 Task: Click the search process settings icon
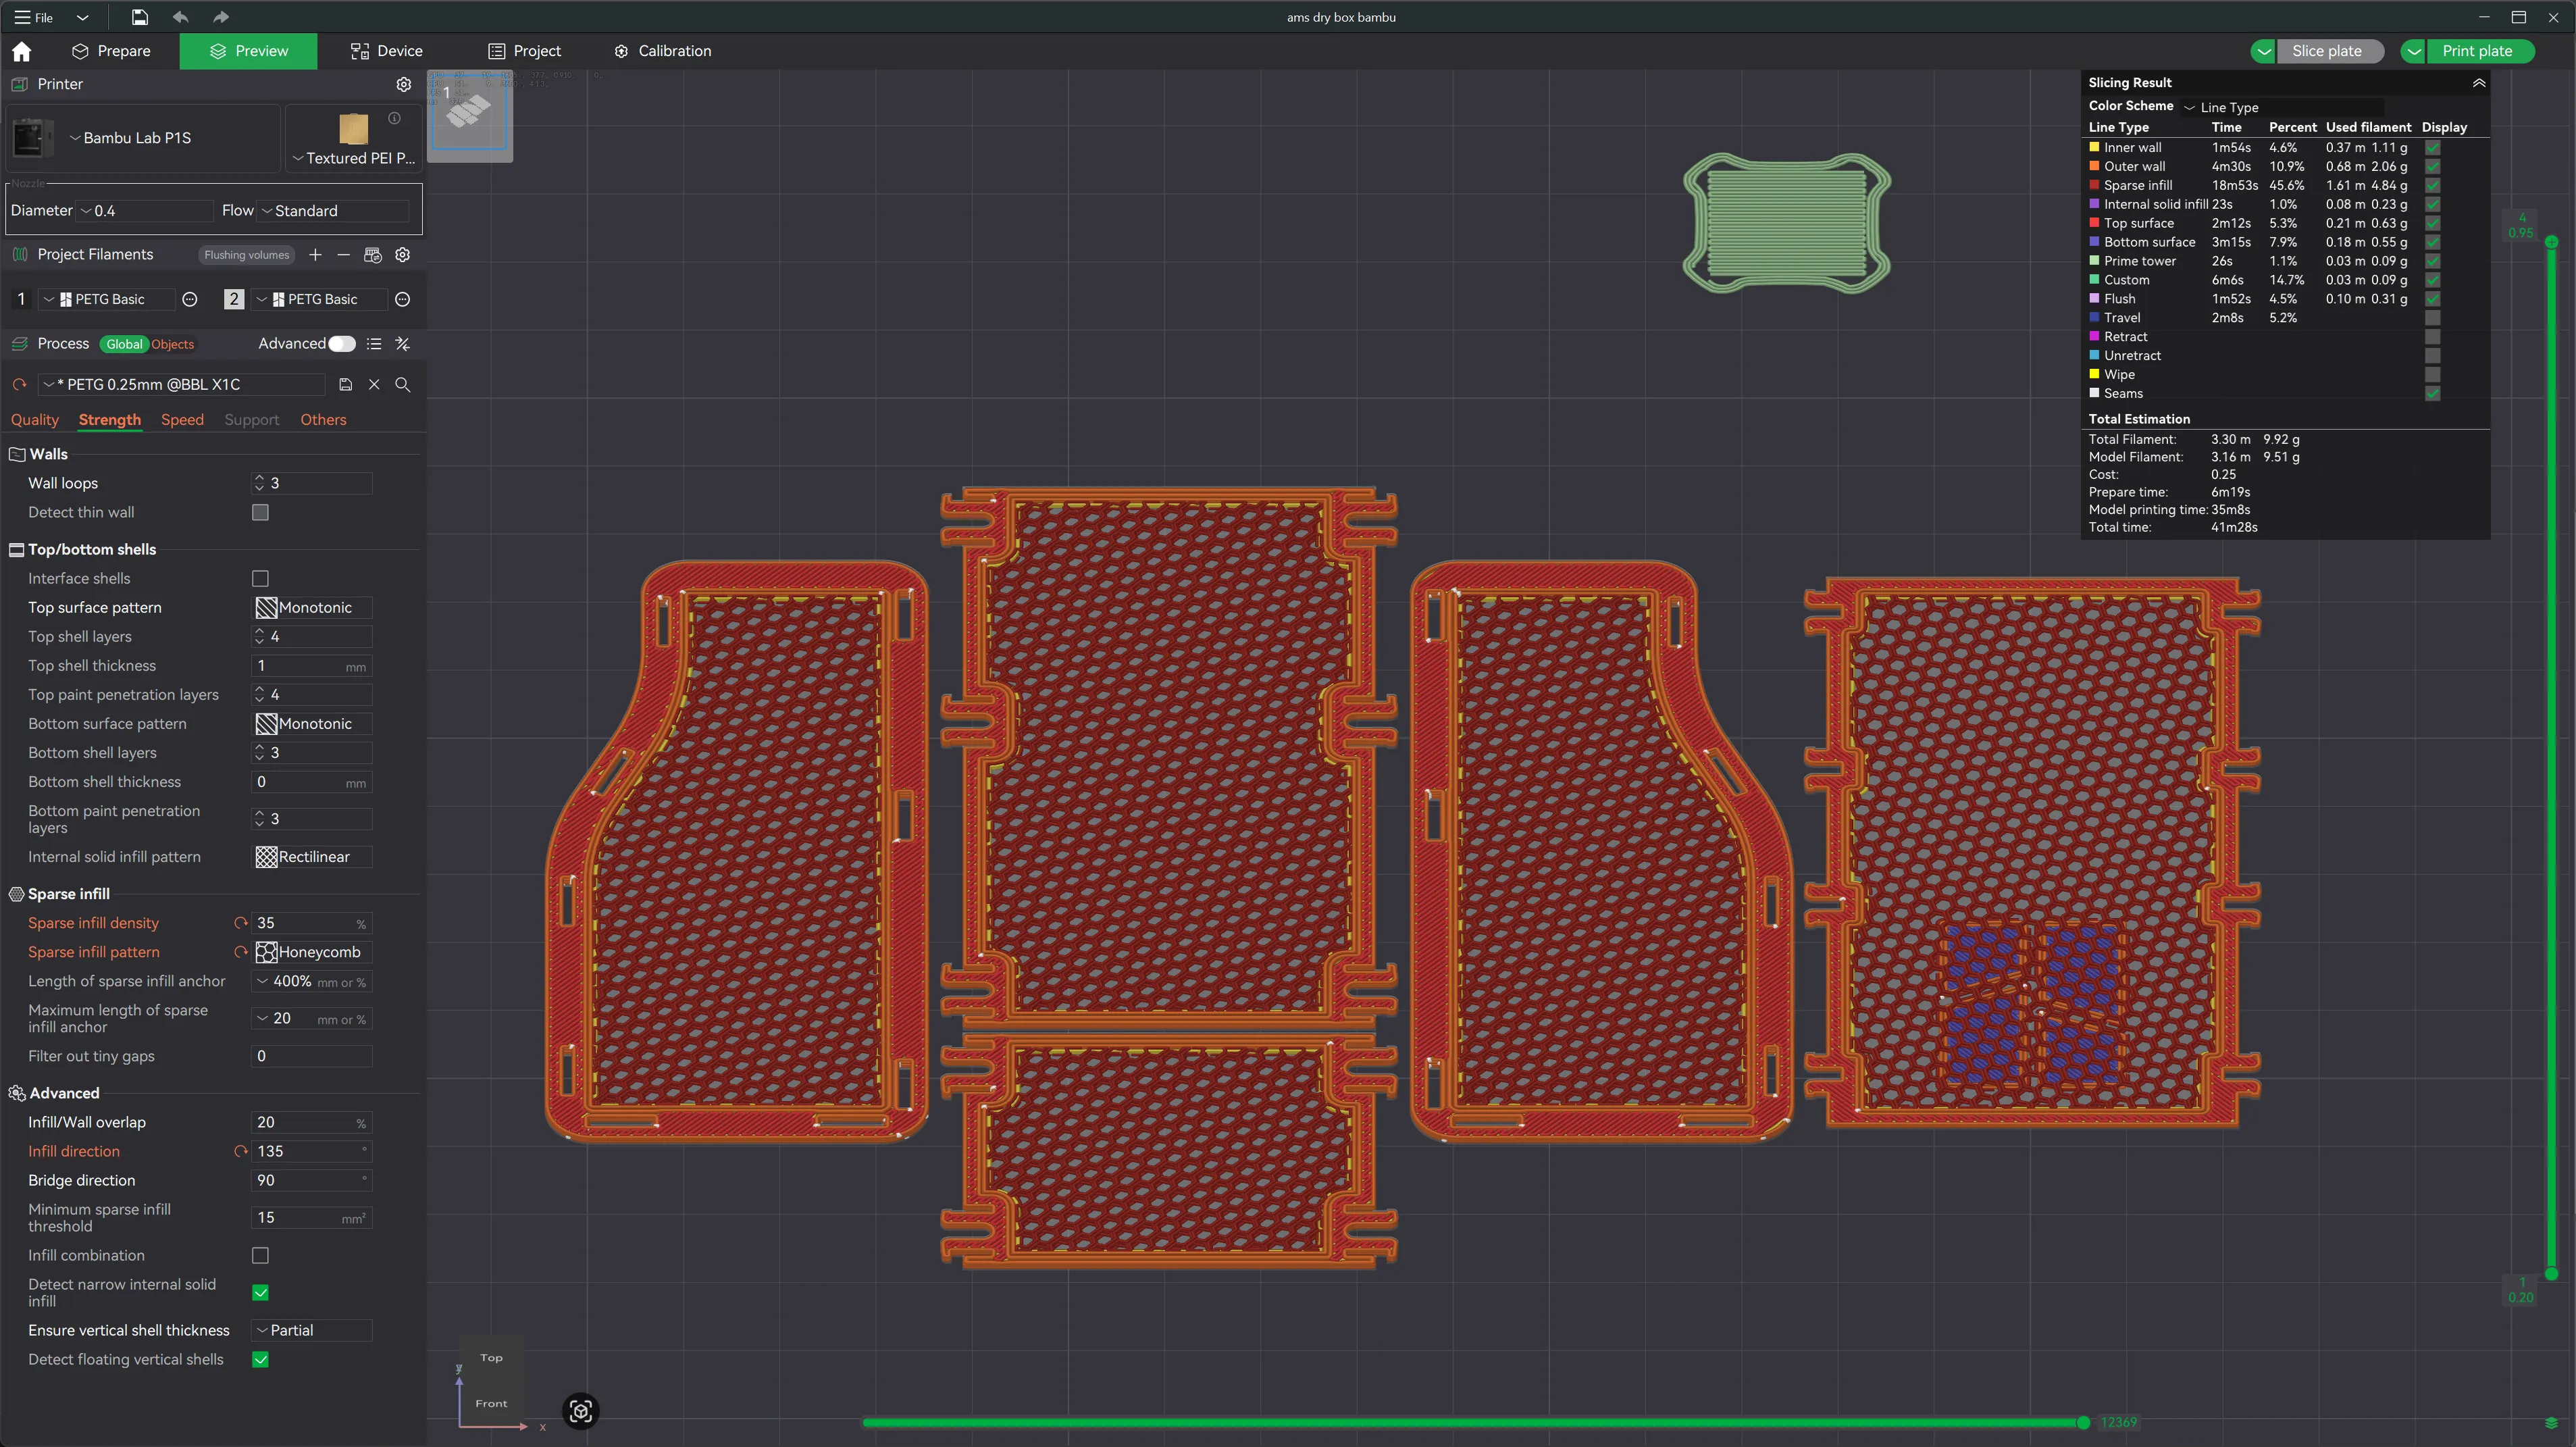(x=402, y=384)
